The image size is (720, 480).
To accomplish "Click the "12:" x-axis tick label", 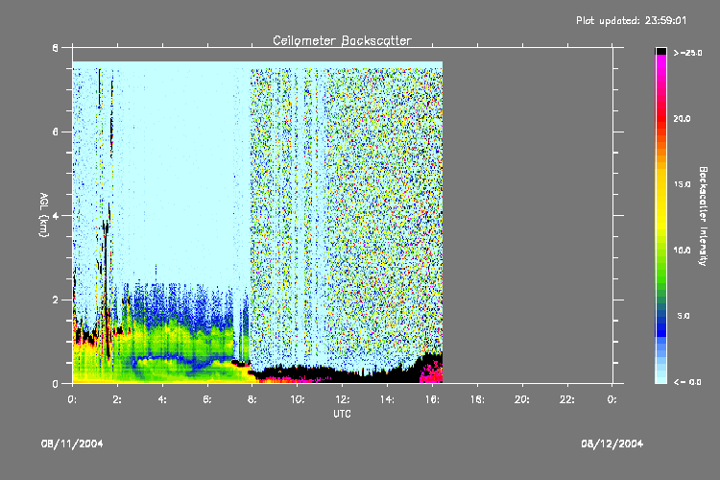I will tap(342, 399).
